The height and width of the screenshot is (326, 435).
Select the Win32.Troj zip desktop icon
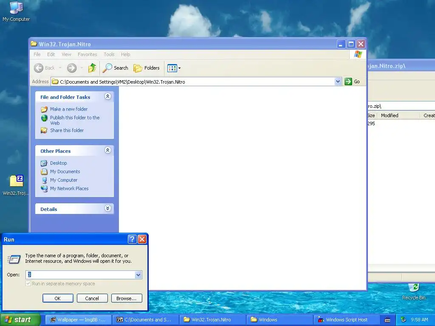pos(16,185)
